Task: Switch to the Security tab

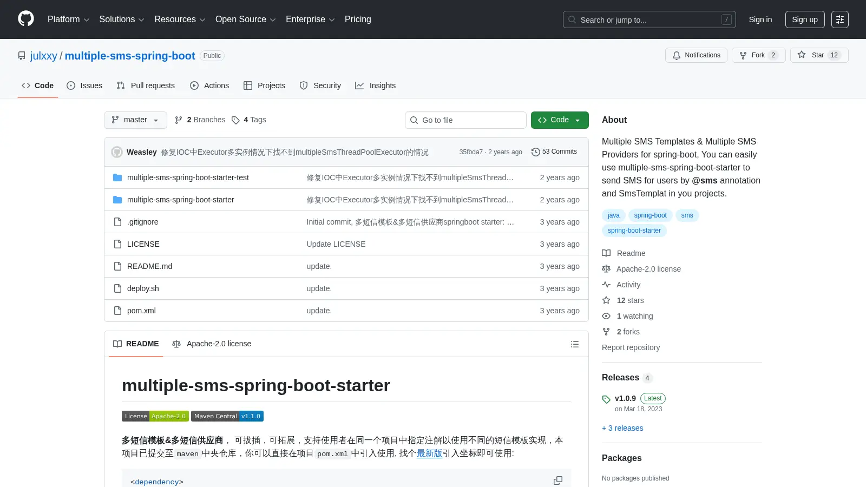Action: click(x=320, y=85)
